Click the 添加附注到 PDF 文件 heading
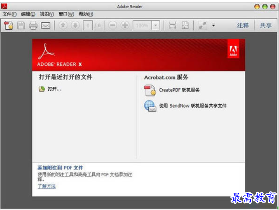This screenshot has height=210, width=279. point(60,168)
